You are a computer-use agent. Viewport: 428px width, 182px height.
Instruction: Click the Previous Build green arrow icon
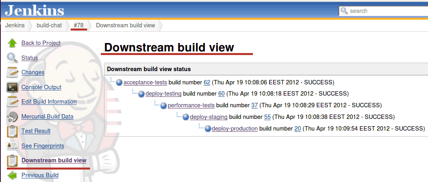point(12,175)
